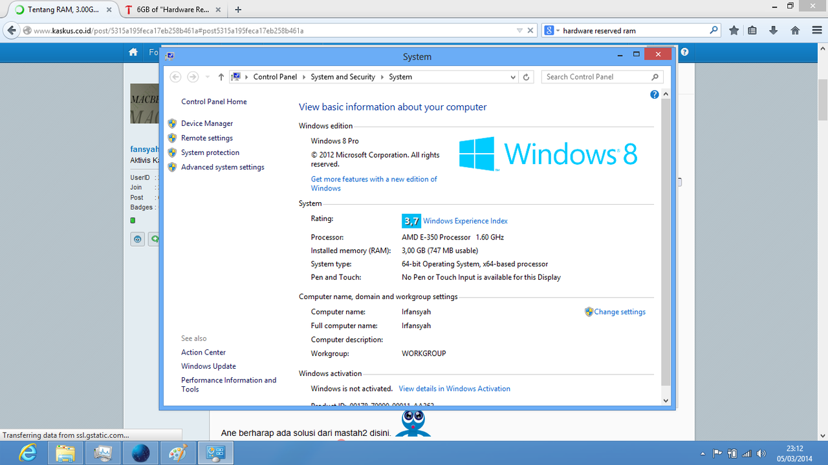828x465 pixels.
Task: Stop loading the page with X button
Action: click(x=531, y=30)
